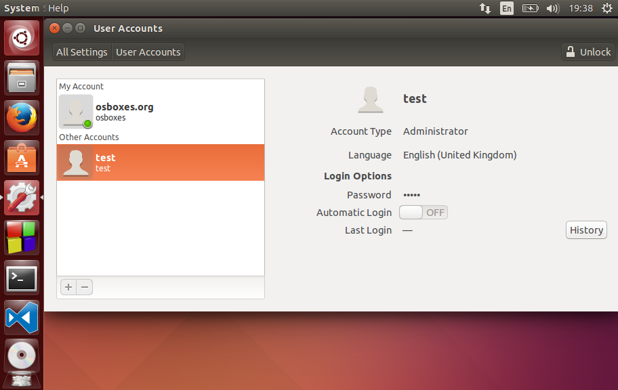Viewport: 618px width, 390px height.
Task: Open Firefox web browser from dock
Action: point(22,118)
